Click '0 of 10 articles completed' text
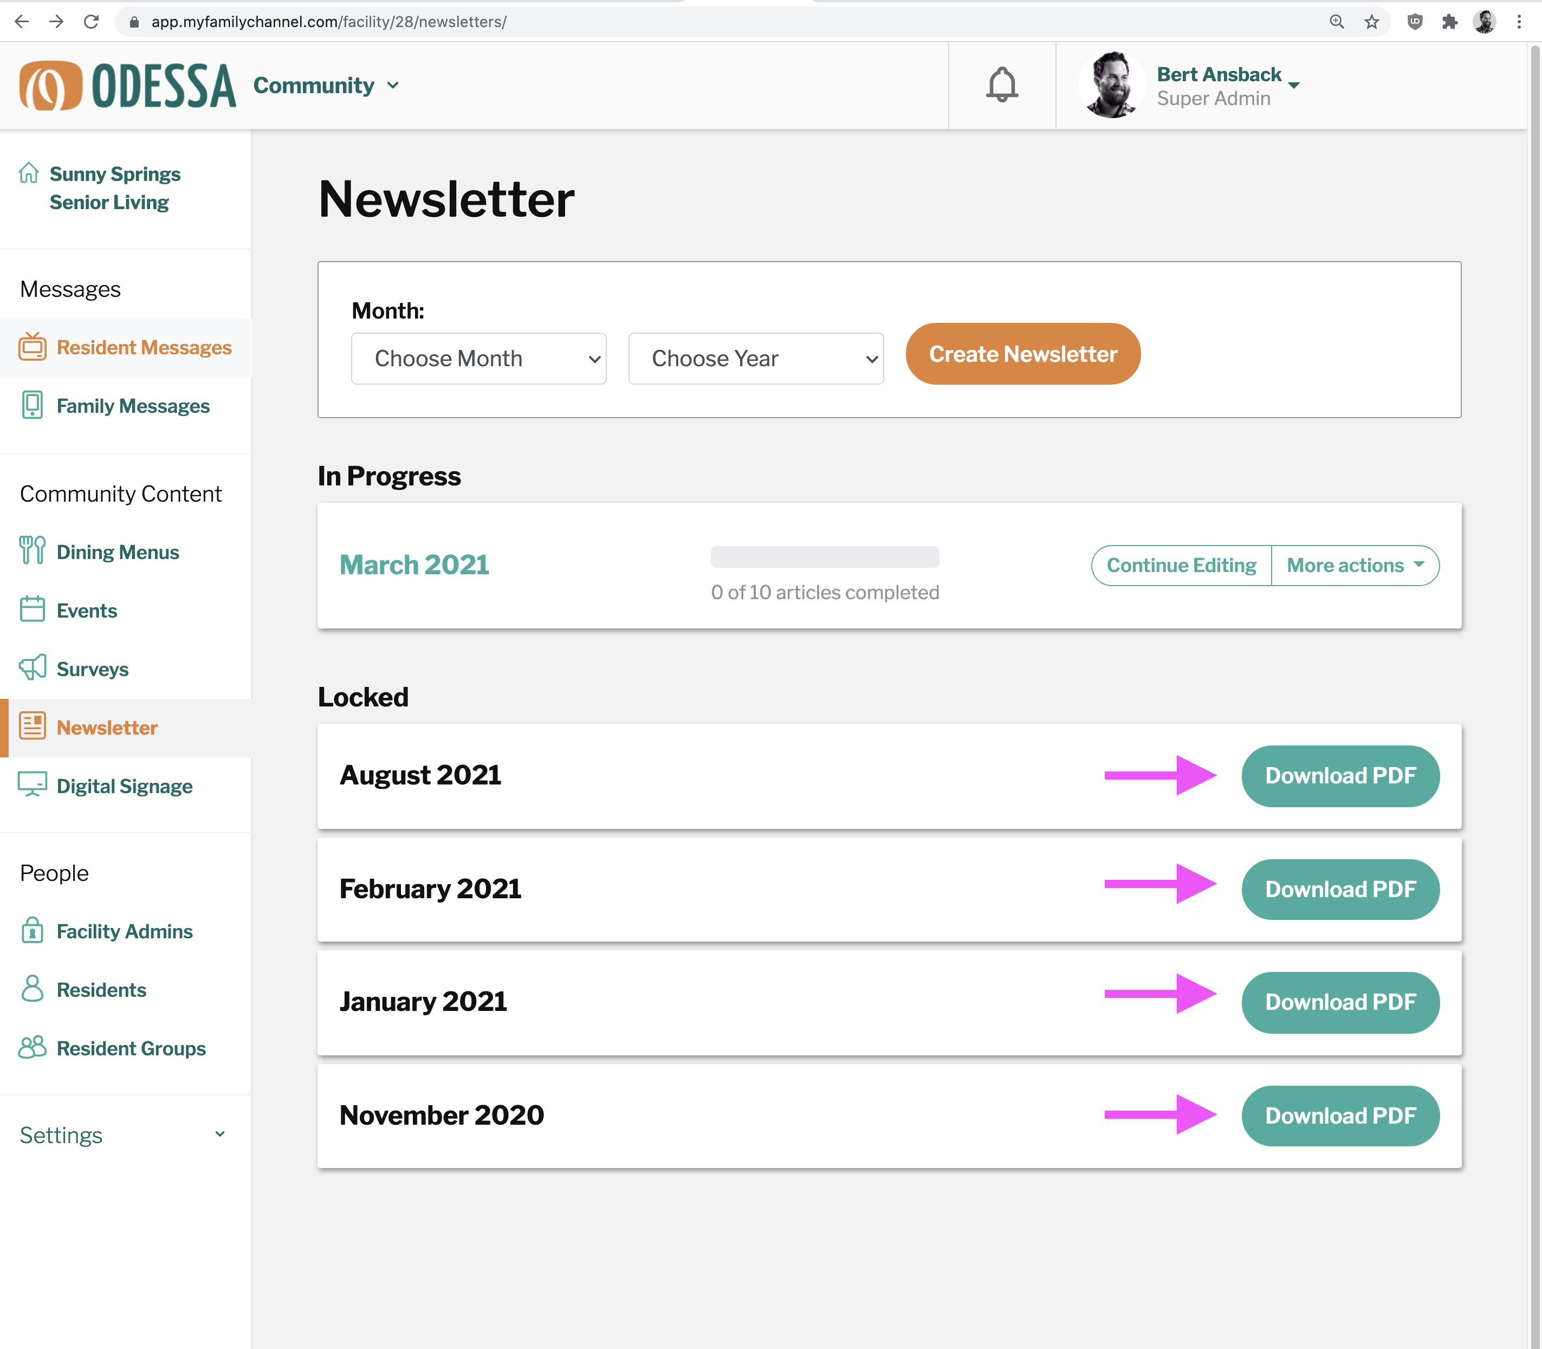This screenshot has height=1349, width=1542. 825,593
